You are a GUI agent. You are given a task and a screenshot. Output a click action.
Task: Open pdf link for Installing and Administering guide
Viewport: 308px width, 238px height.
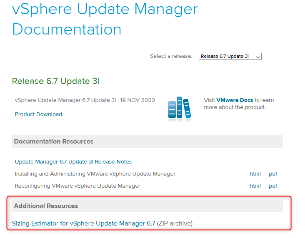[x=273, y=174]
